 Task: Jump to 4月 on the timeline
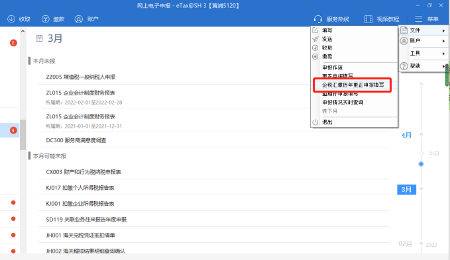tap(406, 135)
